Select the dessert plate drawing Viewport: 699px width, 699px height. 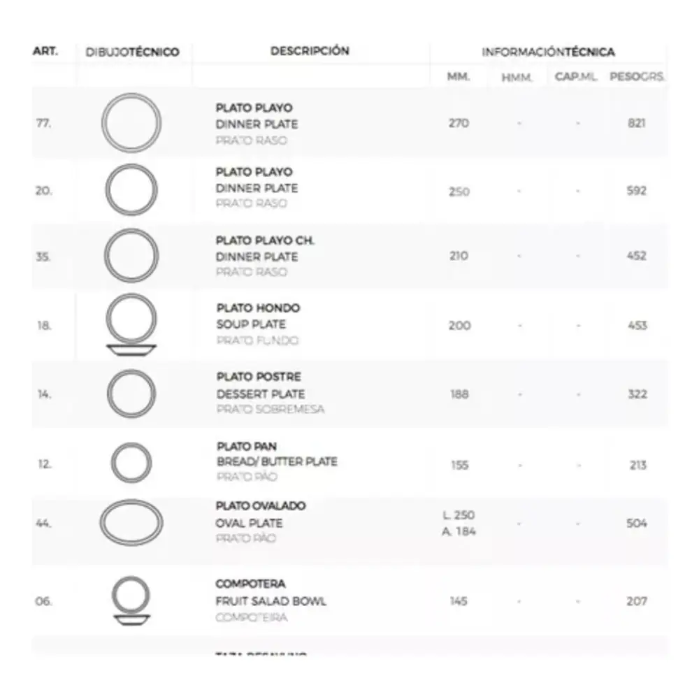click(x=131, y=394)
